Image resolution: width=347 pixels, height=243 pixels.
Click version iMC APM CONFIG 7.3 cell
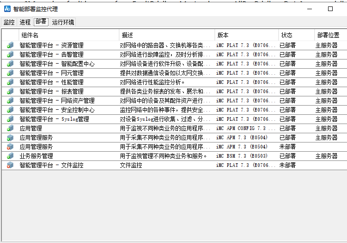click(246, 128)
